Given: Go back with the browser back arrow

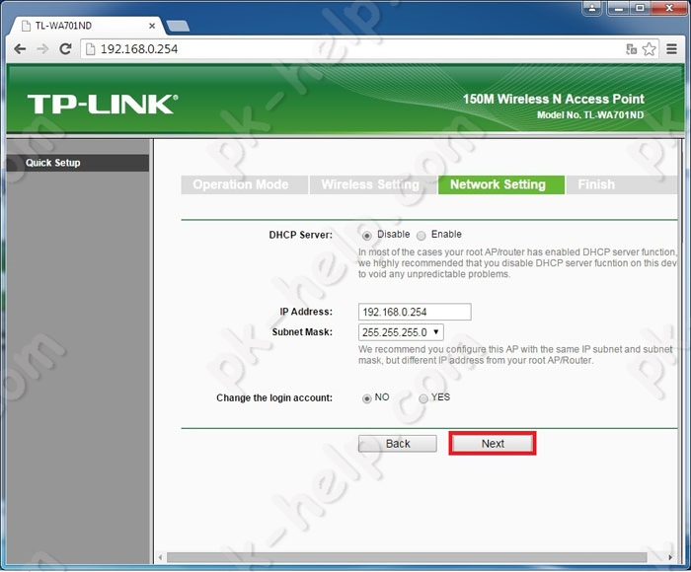Looking at the screenshot, I should [x=20, y=49].
